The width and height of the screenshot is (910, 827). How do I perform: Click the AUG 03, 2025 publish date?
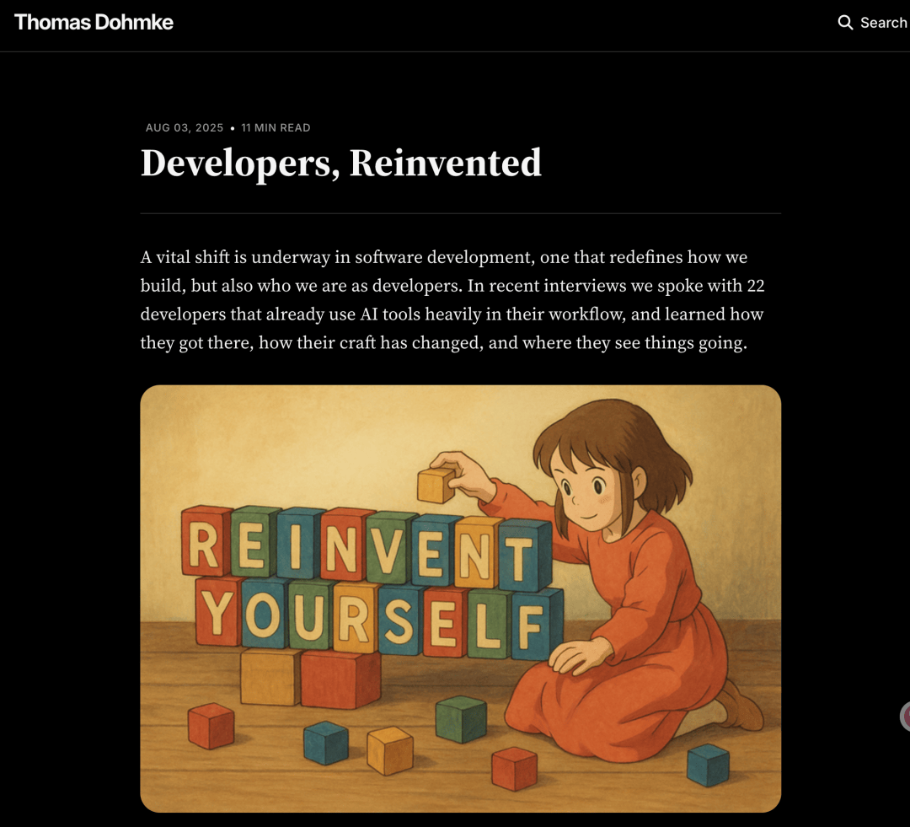pyautogui.click(x=184, y=128)
